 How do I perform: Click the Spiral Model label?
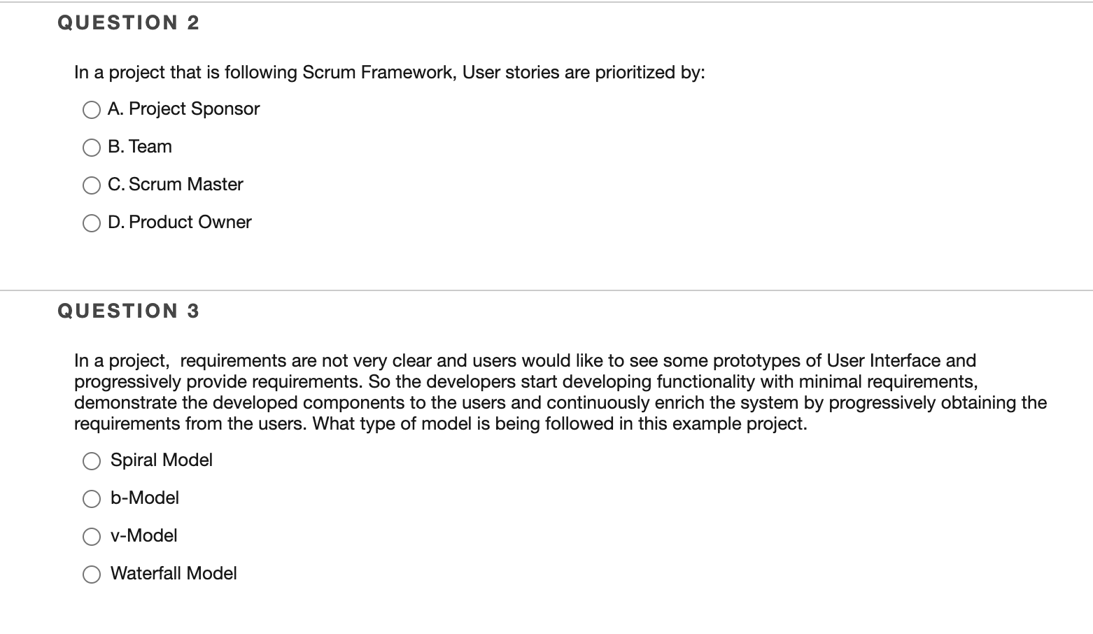pos(162,460)
